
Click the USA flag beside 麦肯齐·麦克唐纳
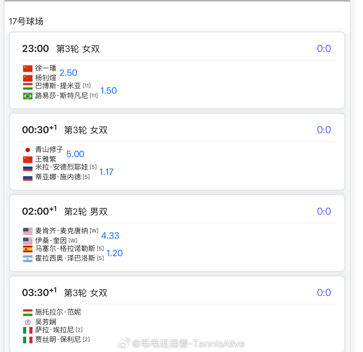click(x=28, y=231)
